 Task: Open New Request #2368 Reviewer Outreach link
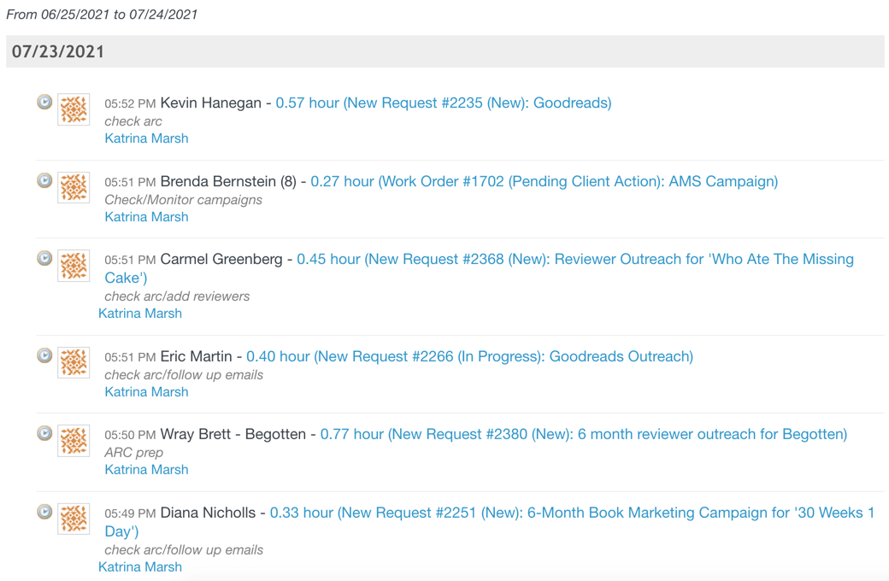click(x=479, y=268)
